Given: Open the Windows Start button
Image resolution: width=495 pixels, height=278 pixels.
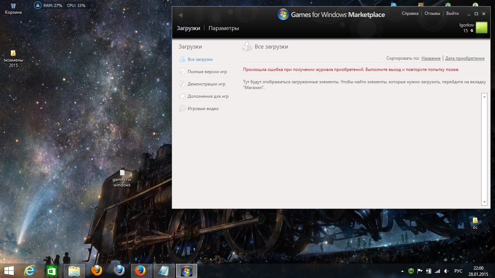Looking at the screenshot, I should [x=9, y=271].
